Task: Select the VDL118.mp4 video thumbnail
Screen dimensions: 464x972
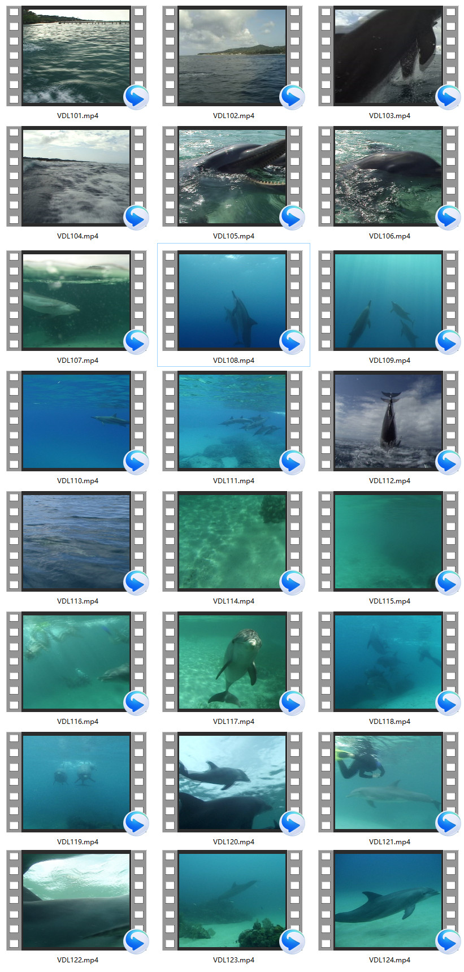Action: coord(388,662)
